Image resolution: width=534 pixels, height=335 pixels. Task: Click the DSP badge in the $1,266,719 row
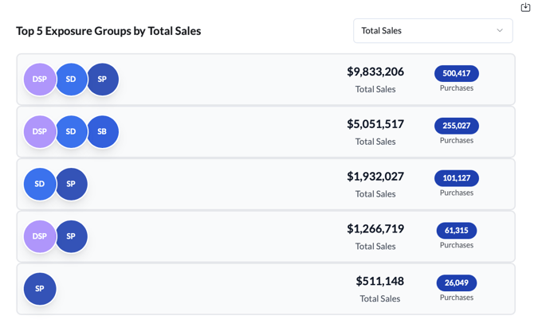40,237
